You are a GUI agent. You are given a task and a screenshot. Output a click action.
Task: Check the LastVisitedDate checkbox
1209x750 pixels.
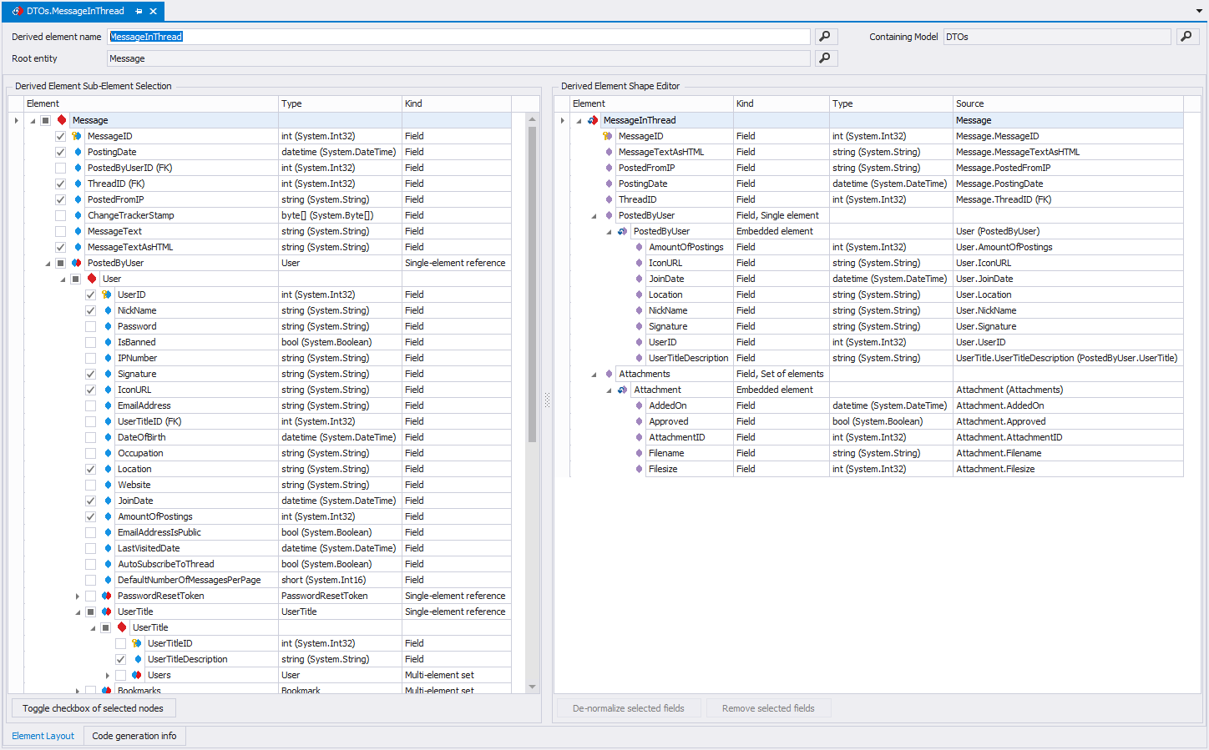91,548
